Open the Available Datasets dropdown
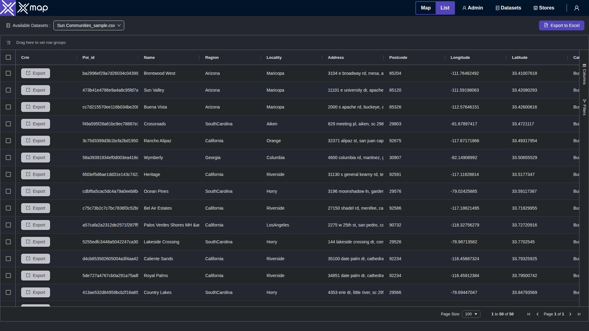The image size is (589, 331). pyautogui.click(x=89, y=25)
